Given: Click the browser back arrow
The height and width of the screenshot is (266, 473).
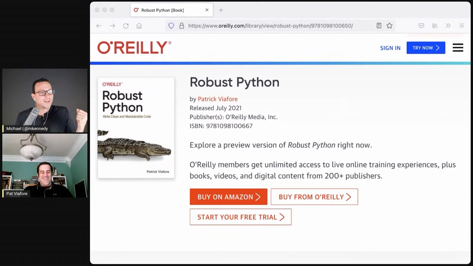Looking at the screenshot, I should pos(99,26).
